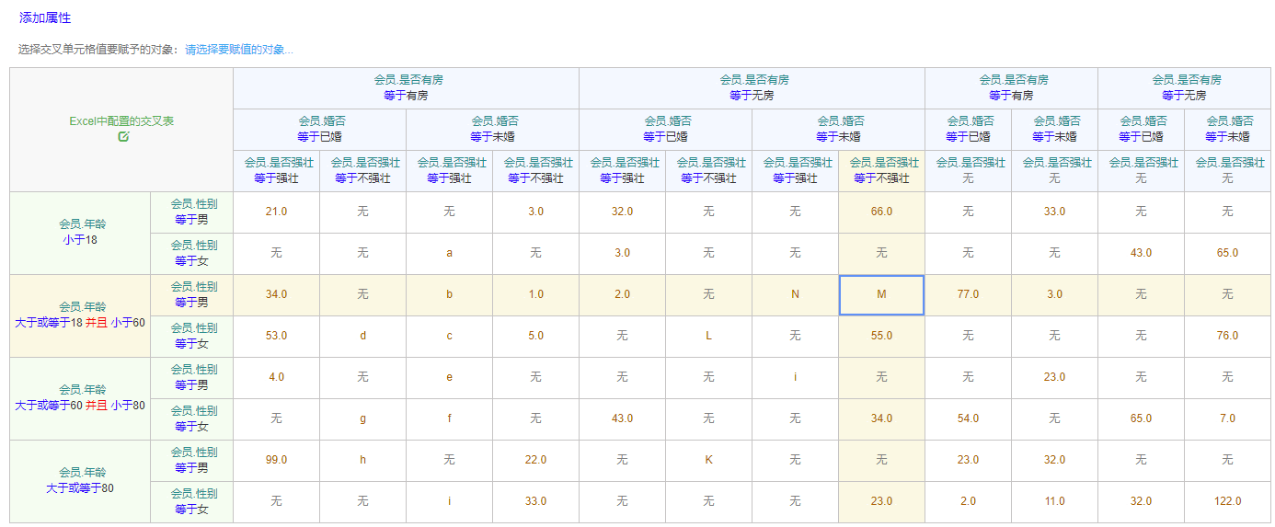The width and height of the screenshot is (1275, 527).
Task: Click the cell showing 66.0
Action: 881,212
